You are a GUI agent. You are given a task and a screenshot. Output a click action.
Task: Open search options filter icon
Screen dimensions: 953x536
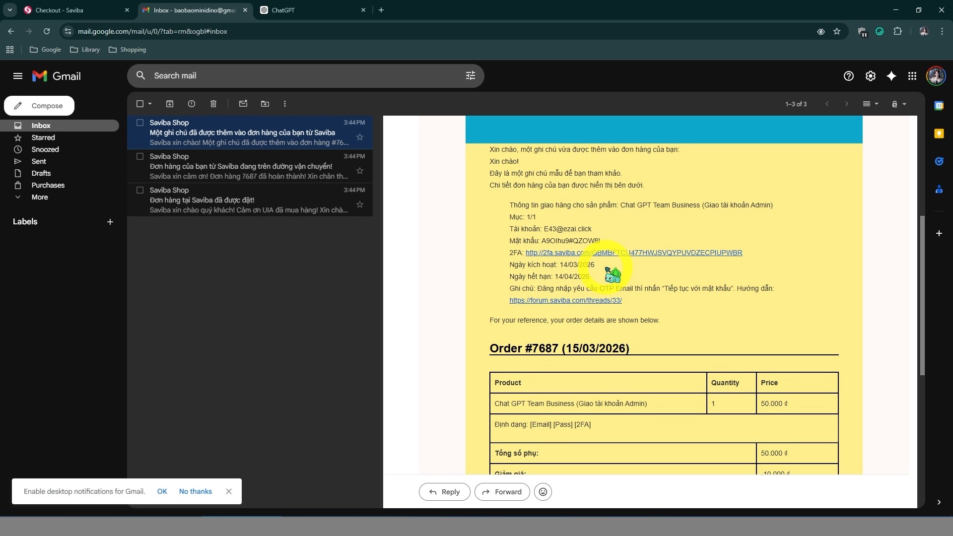pos(470,75)
